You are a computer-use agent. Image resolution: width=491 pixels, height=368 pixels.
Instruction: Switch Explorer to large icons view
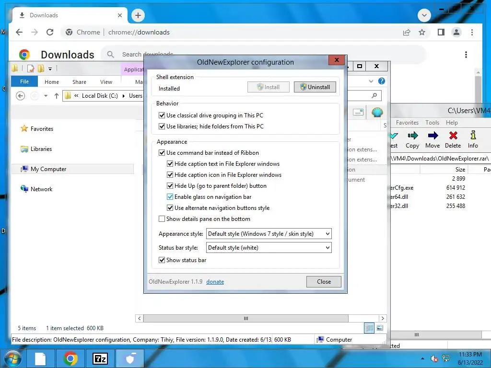(x=380, y=328)
